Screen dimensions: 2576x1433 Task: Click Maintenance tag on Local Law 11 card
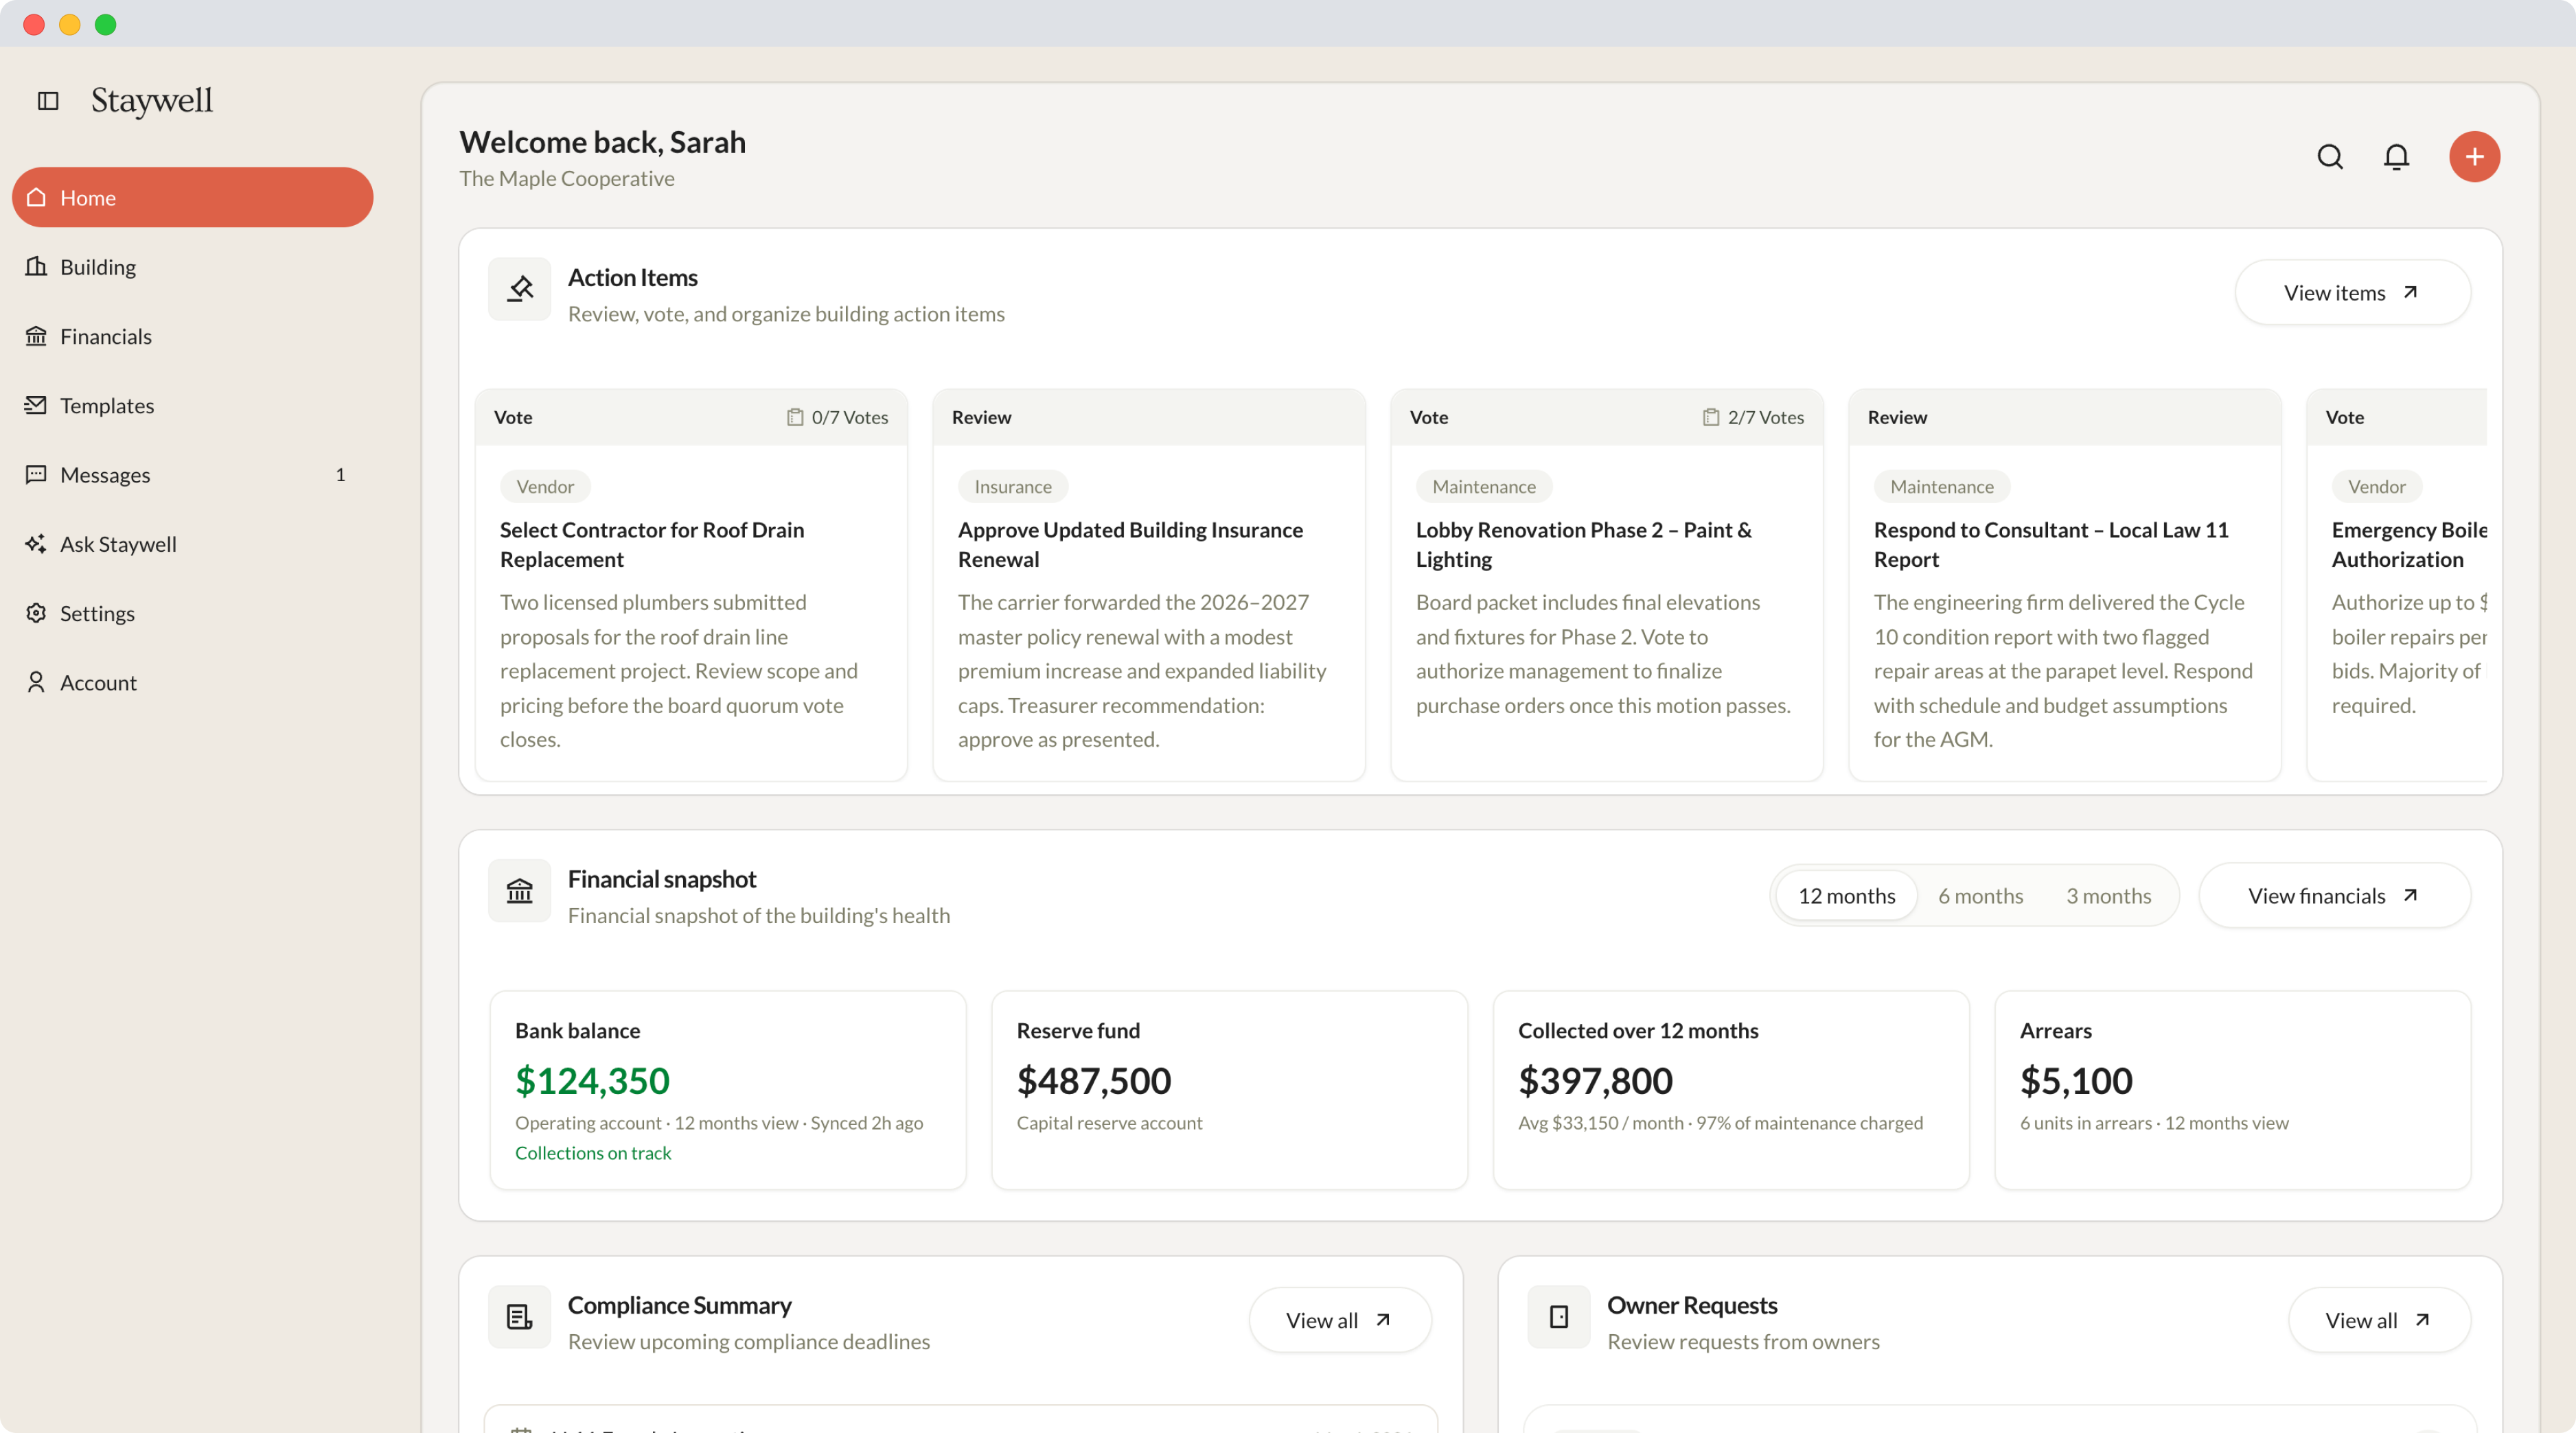click(x=1942, y=487)
